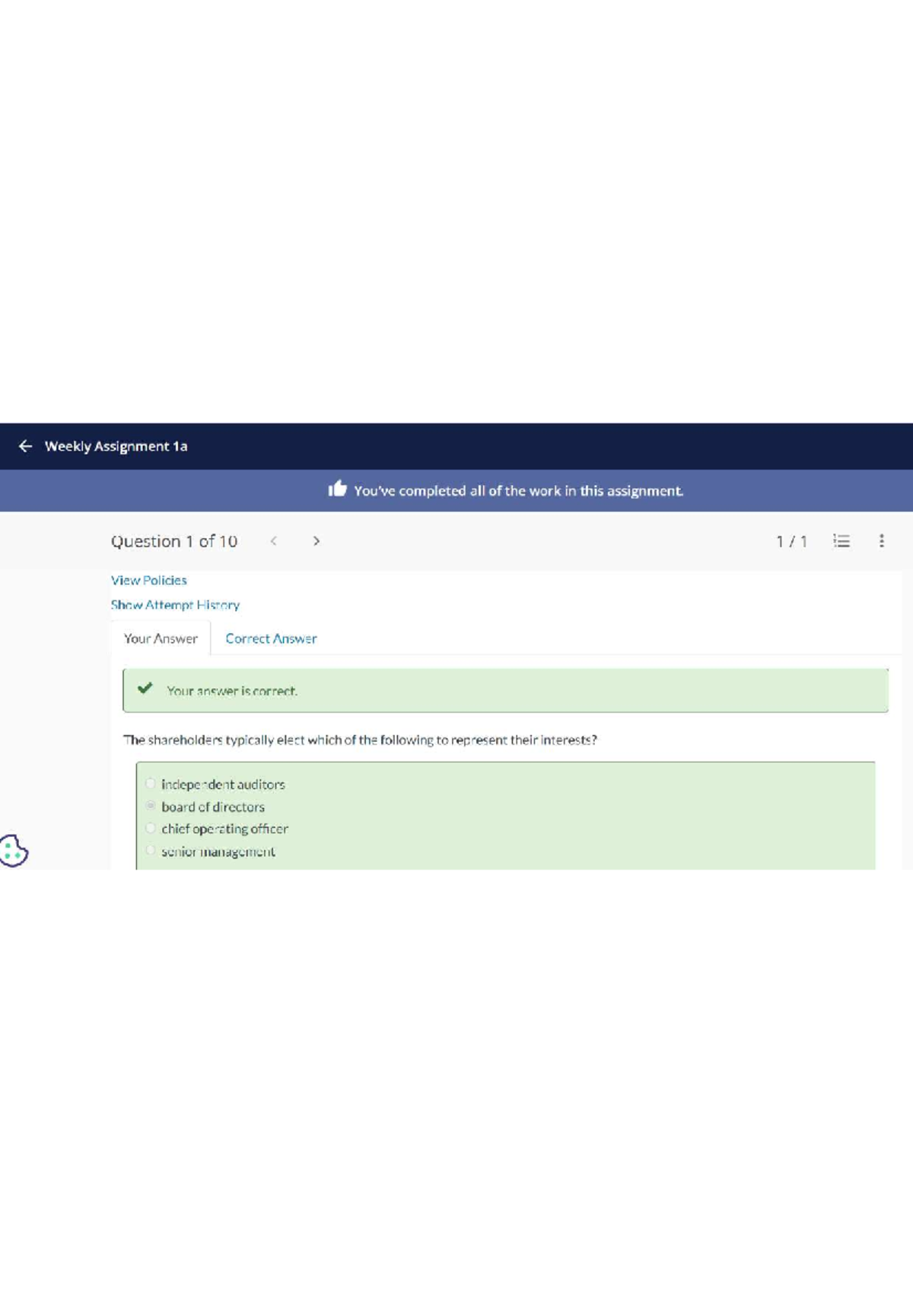
Task: Select the "board of directors" radio option
Action: point(151,806)
